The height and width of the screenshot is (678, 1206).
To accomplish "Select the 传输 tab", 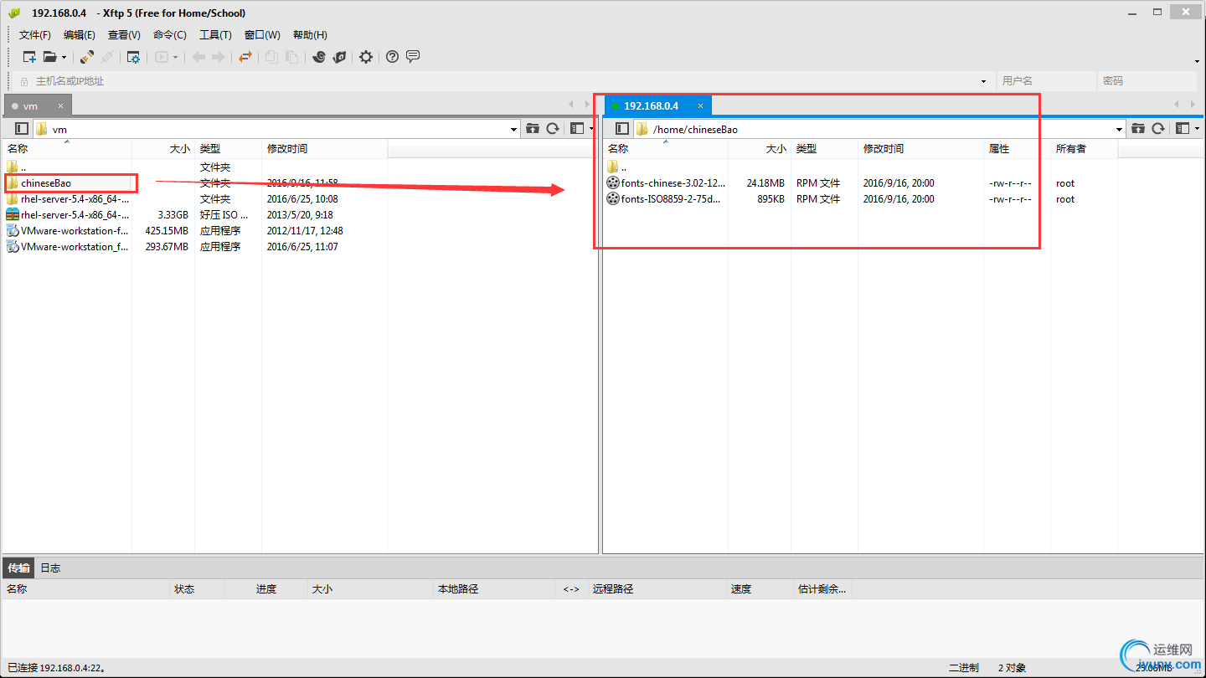I will tap(18, 568).
